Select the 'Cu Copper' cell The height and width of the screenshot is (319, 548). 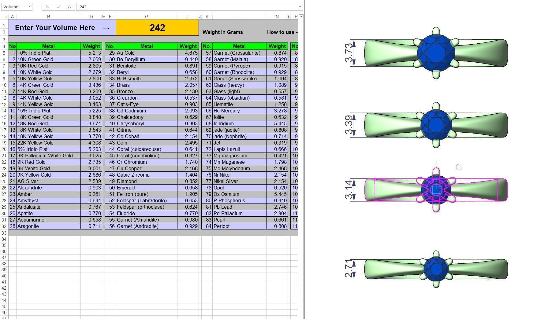click(147, 168)
